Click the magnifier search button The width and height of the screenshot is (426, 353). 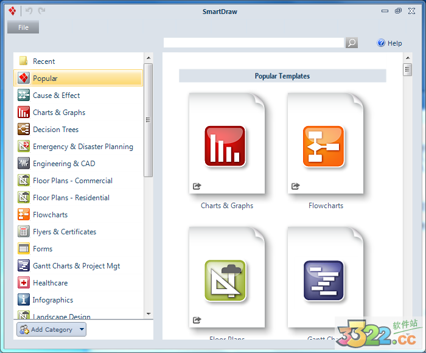click(352, 43)
